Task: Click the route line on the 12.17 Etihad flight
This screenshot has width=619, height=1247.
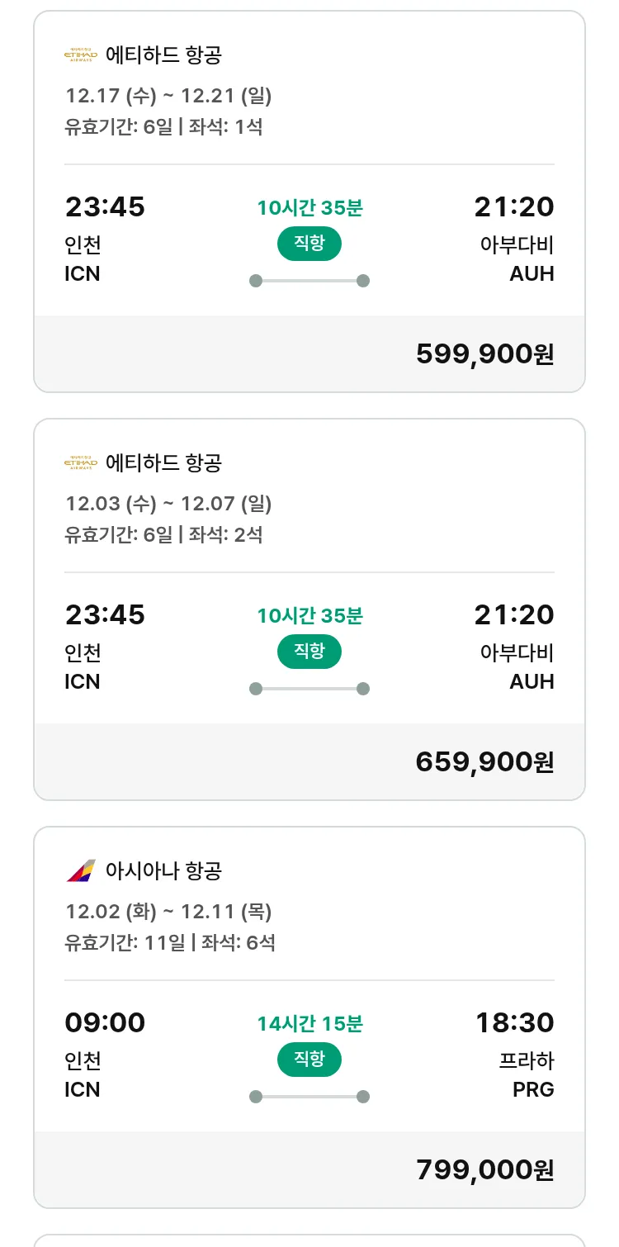Action: [309, 281]
